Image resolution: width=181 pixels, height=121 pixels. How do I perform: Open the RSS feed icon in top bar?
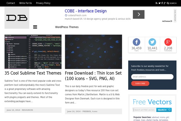[156, 3]
